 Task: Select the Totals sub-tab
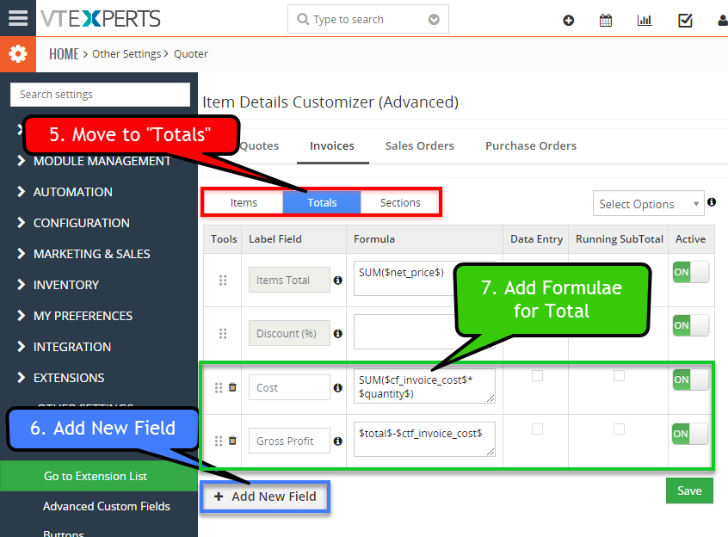[x=322, y=202]
